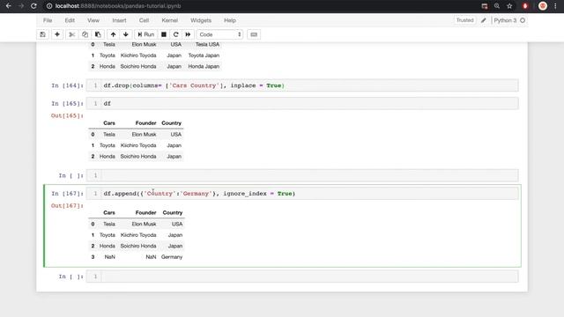Open the command palette keyboard icon
The height and width of the screenshot is (317, 564).
254,34
